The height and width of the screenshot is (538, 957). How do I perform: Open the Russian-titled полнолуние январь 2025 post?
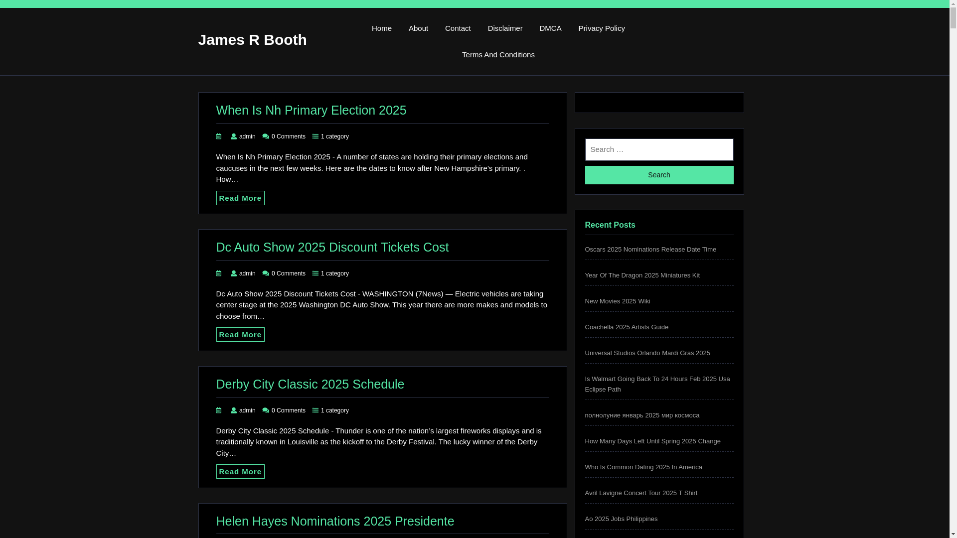642,415
